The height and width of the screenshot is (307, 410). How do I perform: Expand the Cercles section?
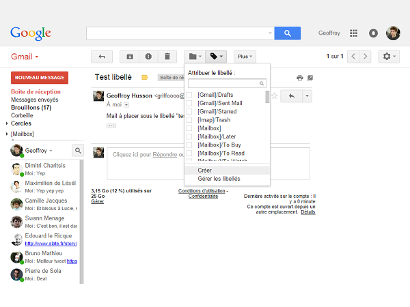coord(7,123)
